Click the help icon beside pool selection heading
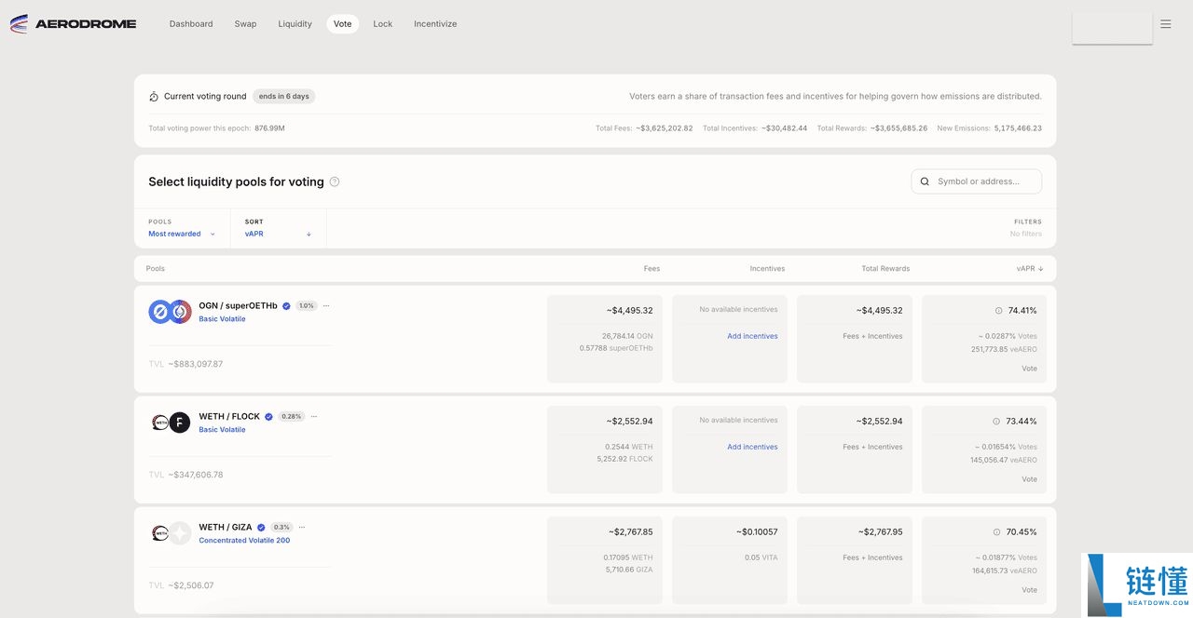This screenshot has width=1193, height=618. pyautogui.click(x=335, y=182)
